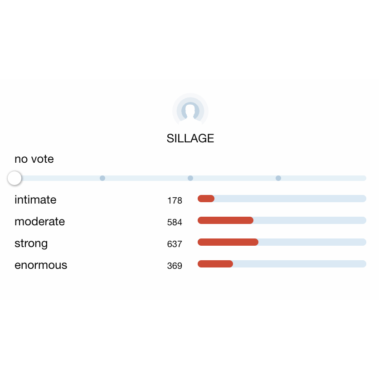Screen dimensions: 379x379
Task: Click the red moderate bar
Action: click(225, 220)
